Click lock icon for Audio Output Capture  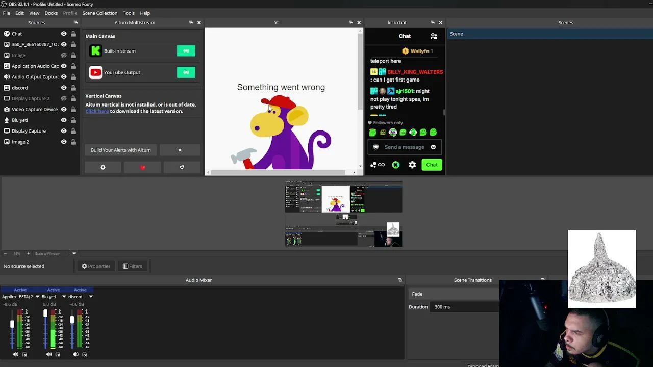(x=73, y=76)
